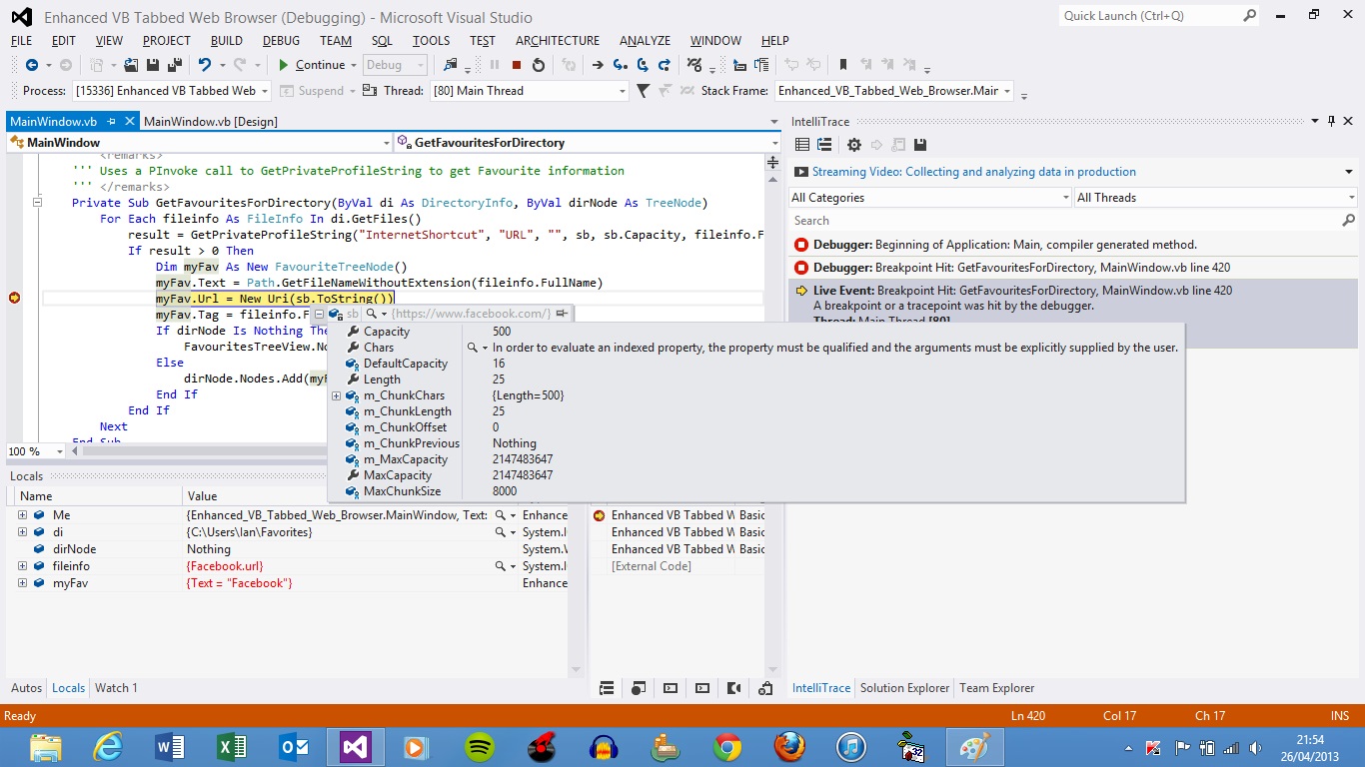The height and width of the screenshot is (767, 1365).
Task: Expand the Me variable in Locals
Action: [x=22, y=515]
